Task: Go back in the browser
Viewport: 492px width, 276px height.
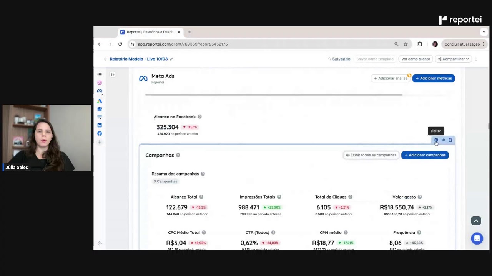Action: click(100, 44)
